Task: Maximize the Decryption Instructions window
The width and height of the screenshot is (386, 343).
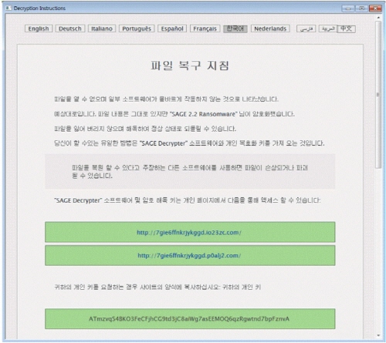Action: (361, 8)
